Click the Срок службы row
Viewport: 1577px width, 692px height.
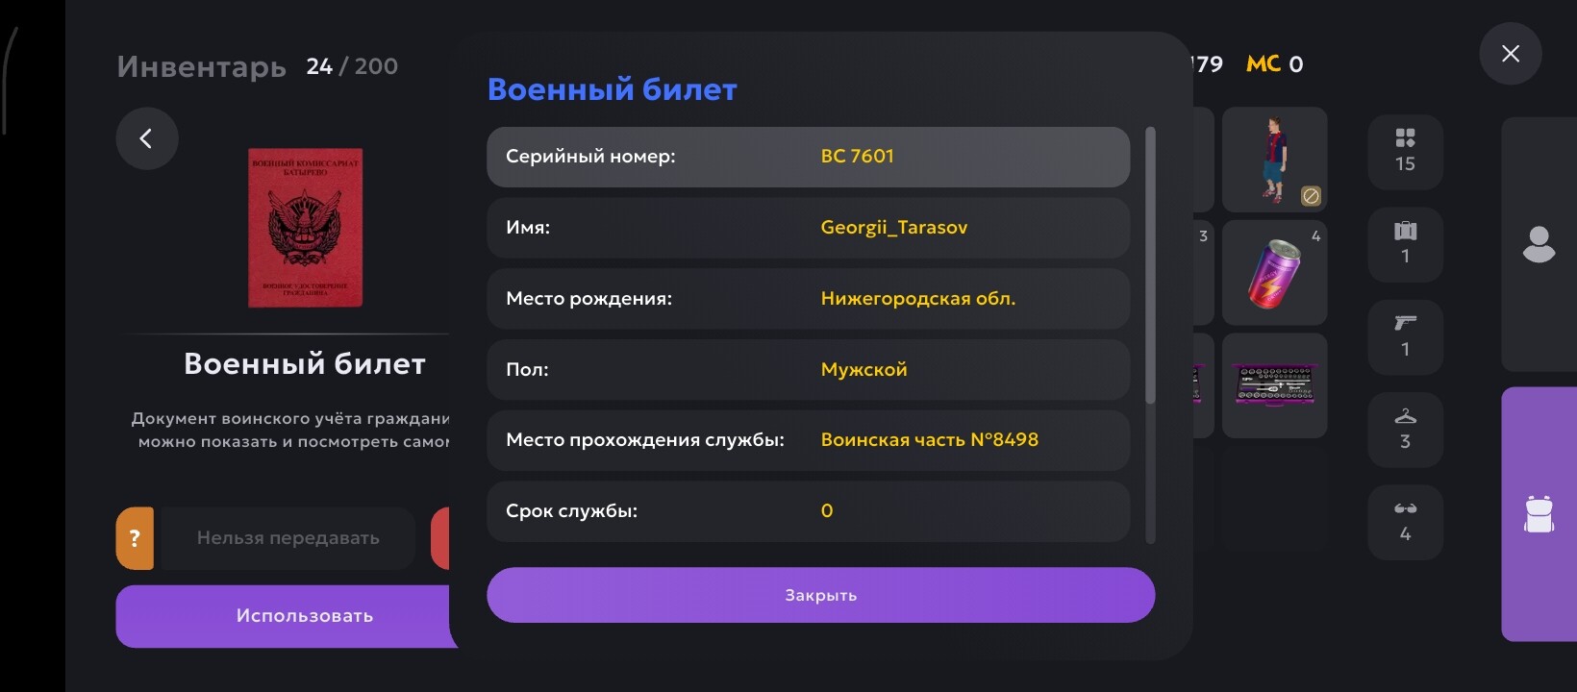tap(808, 511)
